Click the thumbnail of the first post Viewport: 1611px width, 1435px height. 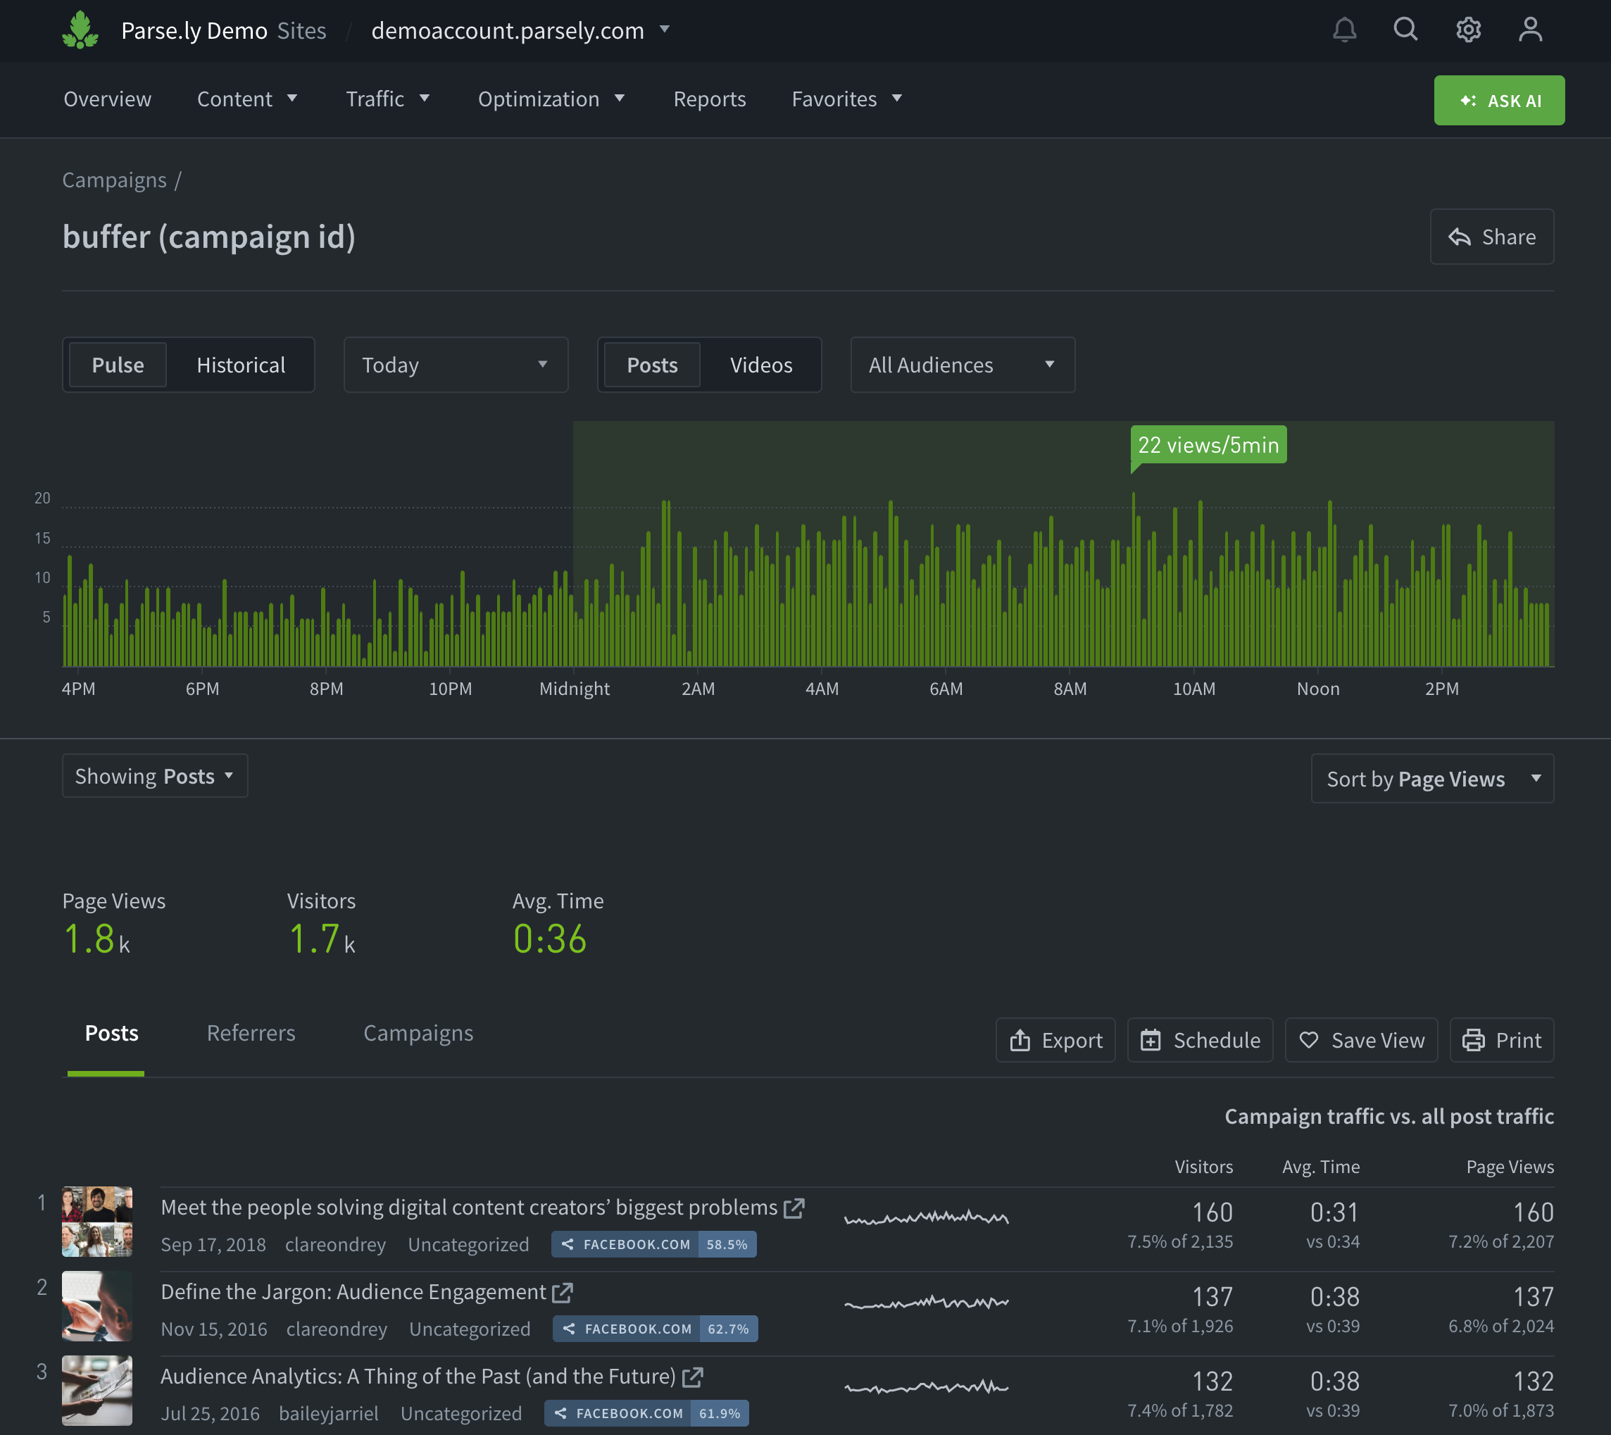(97, 1220)
